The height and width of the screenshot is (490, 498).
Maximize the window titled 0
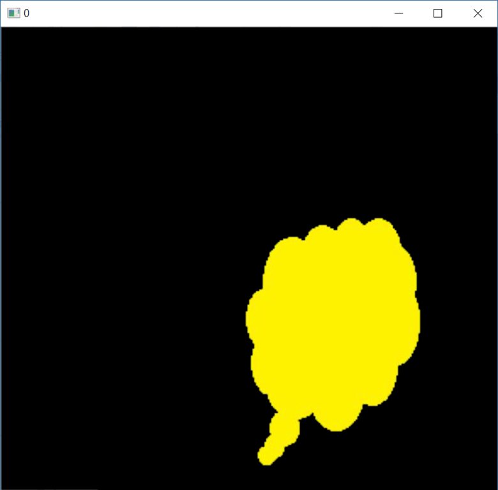point(437,13)
